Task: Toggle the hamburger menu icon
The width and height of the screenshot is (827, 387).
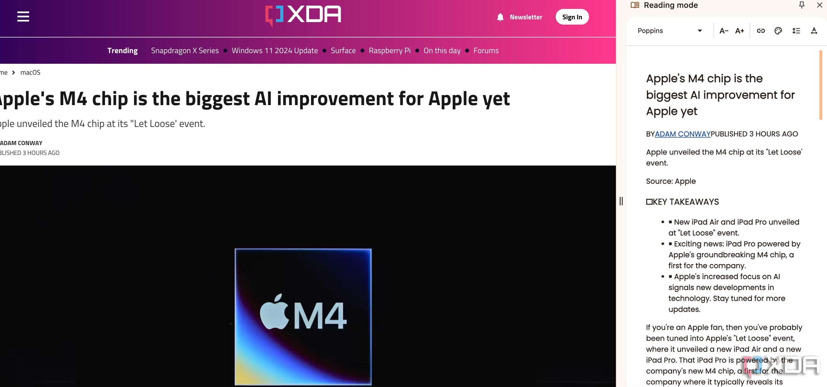Action: [x=23, y=16]
